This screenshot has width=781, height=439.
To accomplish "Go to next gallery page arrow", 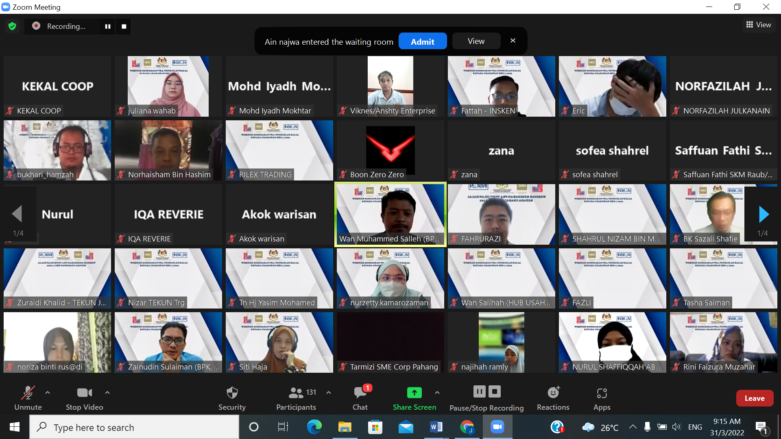I will (764, 215).
